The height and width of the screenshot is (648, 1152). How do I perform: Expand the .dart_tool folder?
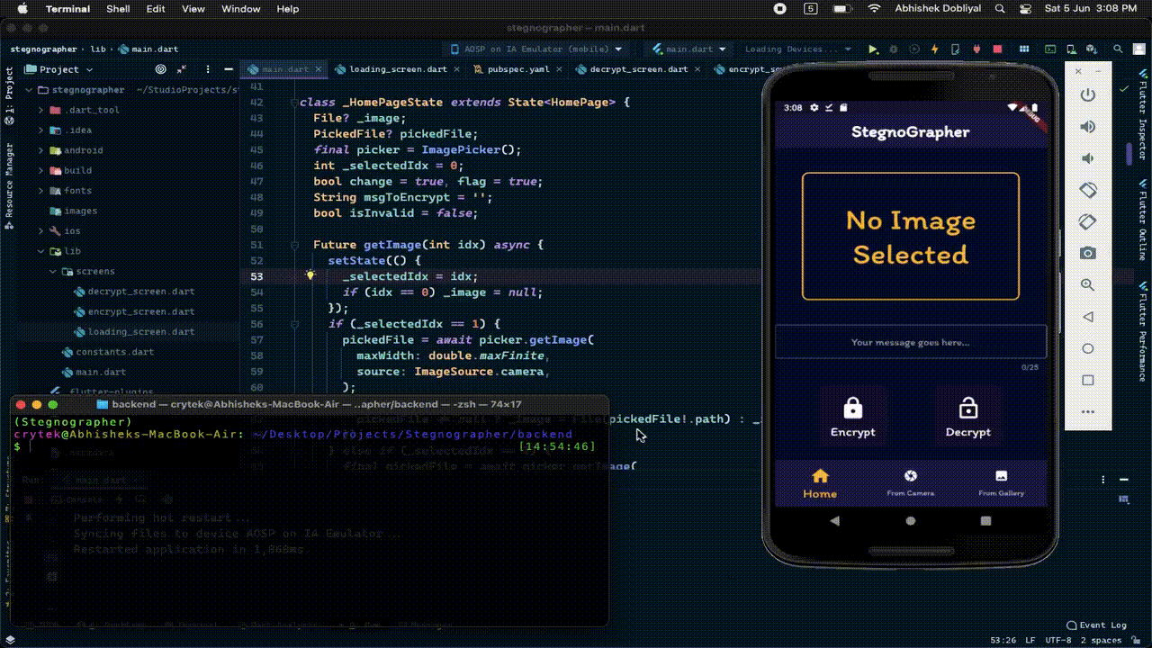pyautogui.click(x=41, y=110)
